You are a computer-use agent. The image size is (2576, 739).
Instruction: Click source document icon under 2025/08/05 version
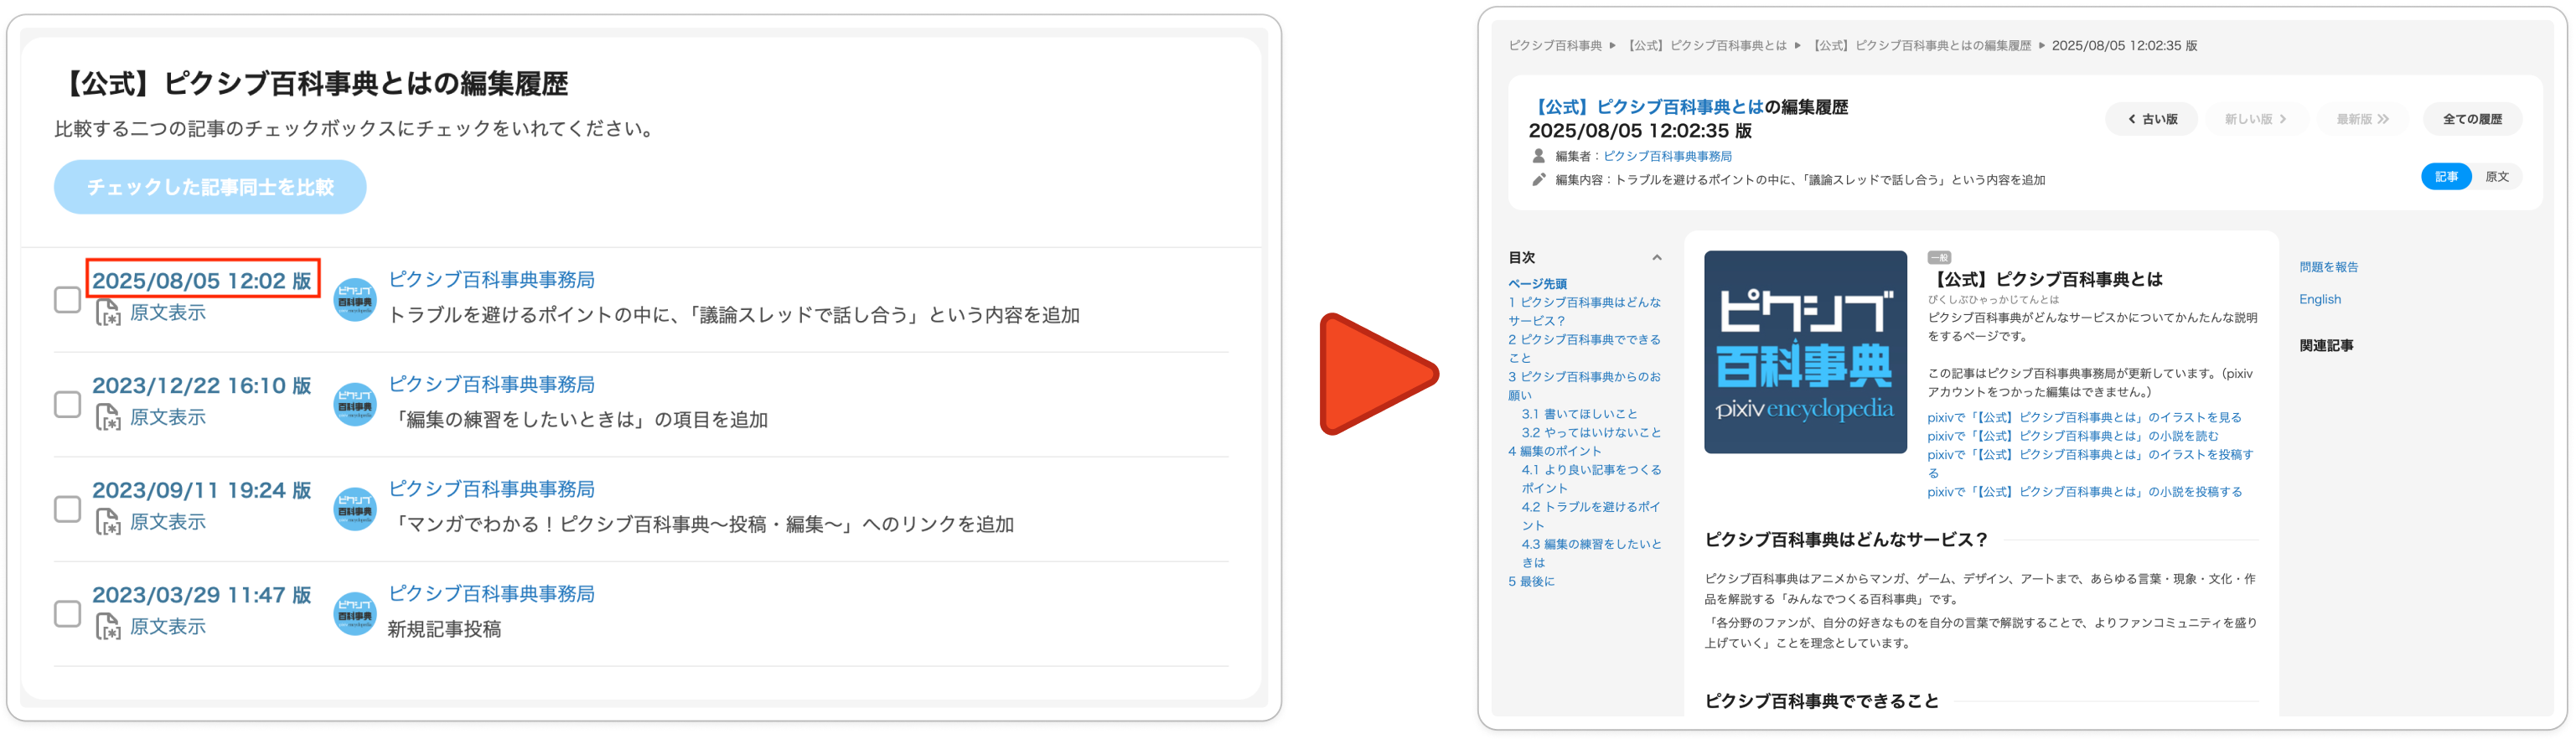click(x=108, y=314)
